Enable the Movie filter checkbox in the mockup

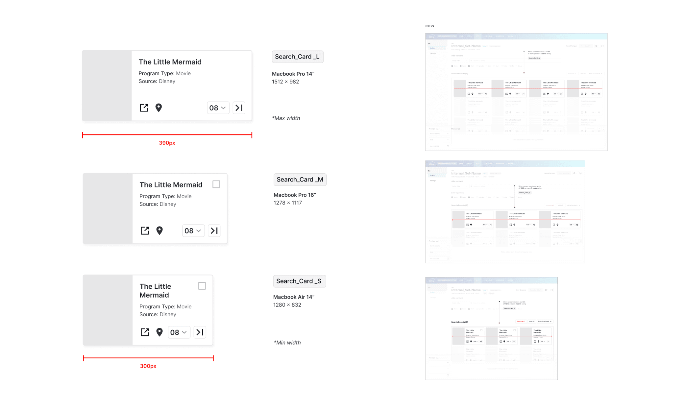[452, 66]
